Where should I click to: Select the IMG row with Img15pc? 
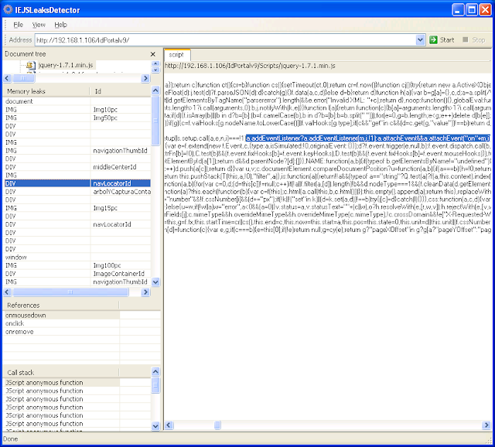click(77, 208)
